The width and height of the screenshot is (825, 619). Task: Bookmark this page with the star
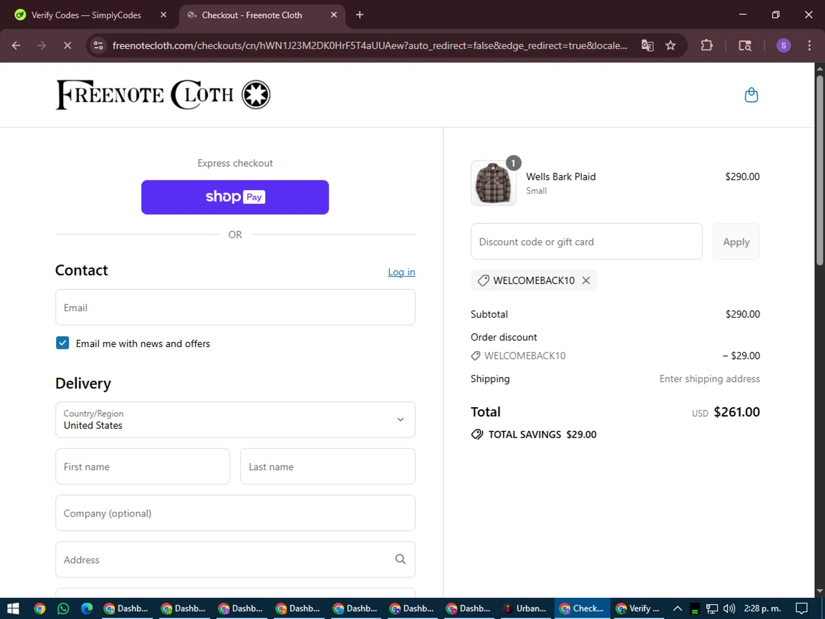coord(670,46)
